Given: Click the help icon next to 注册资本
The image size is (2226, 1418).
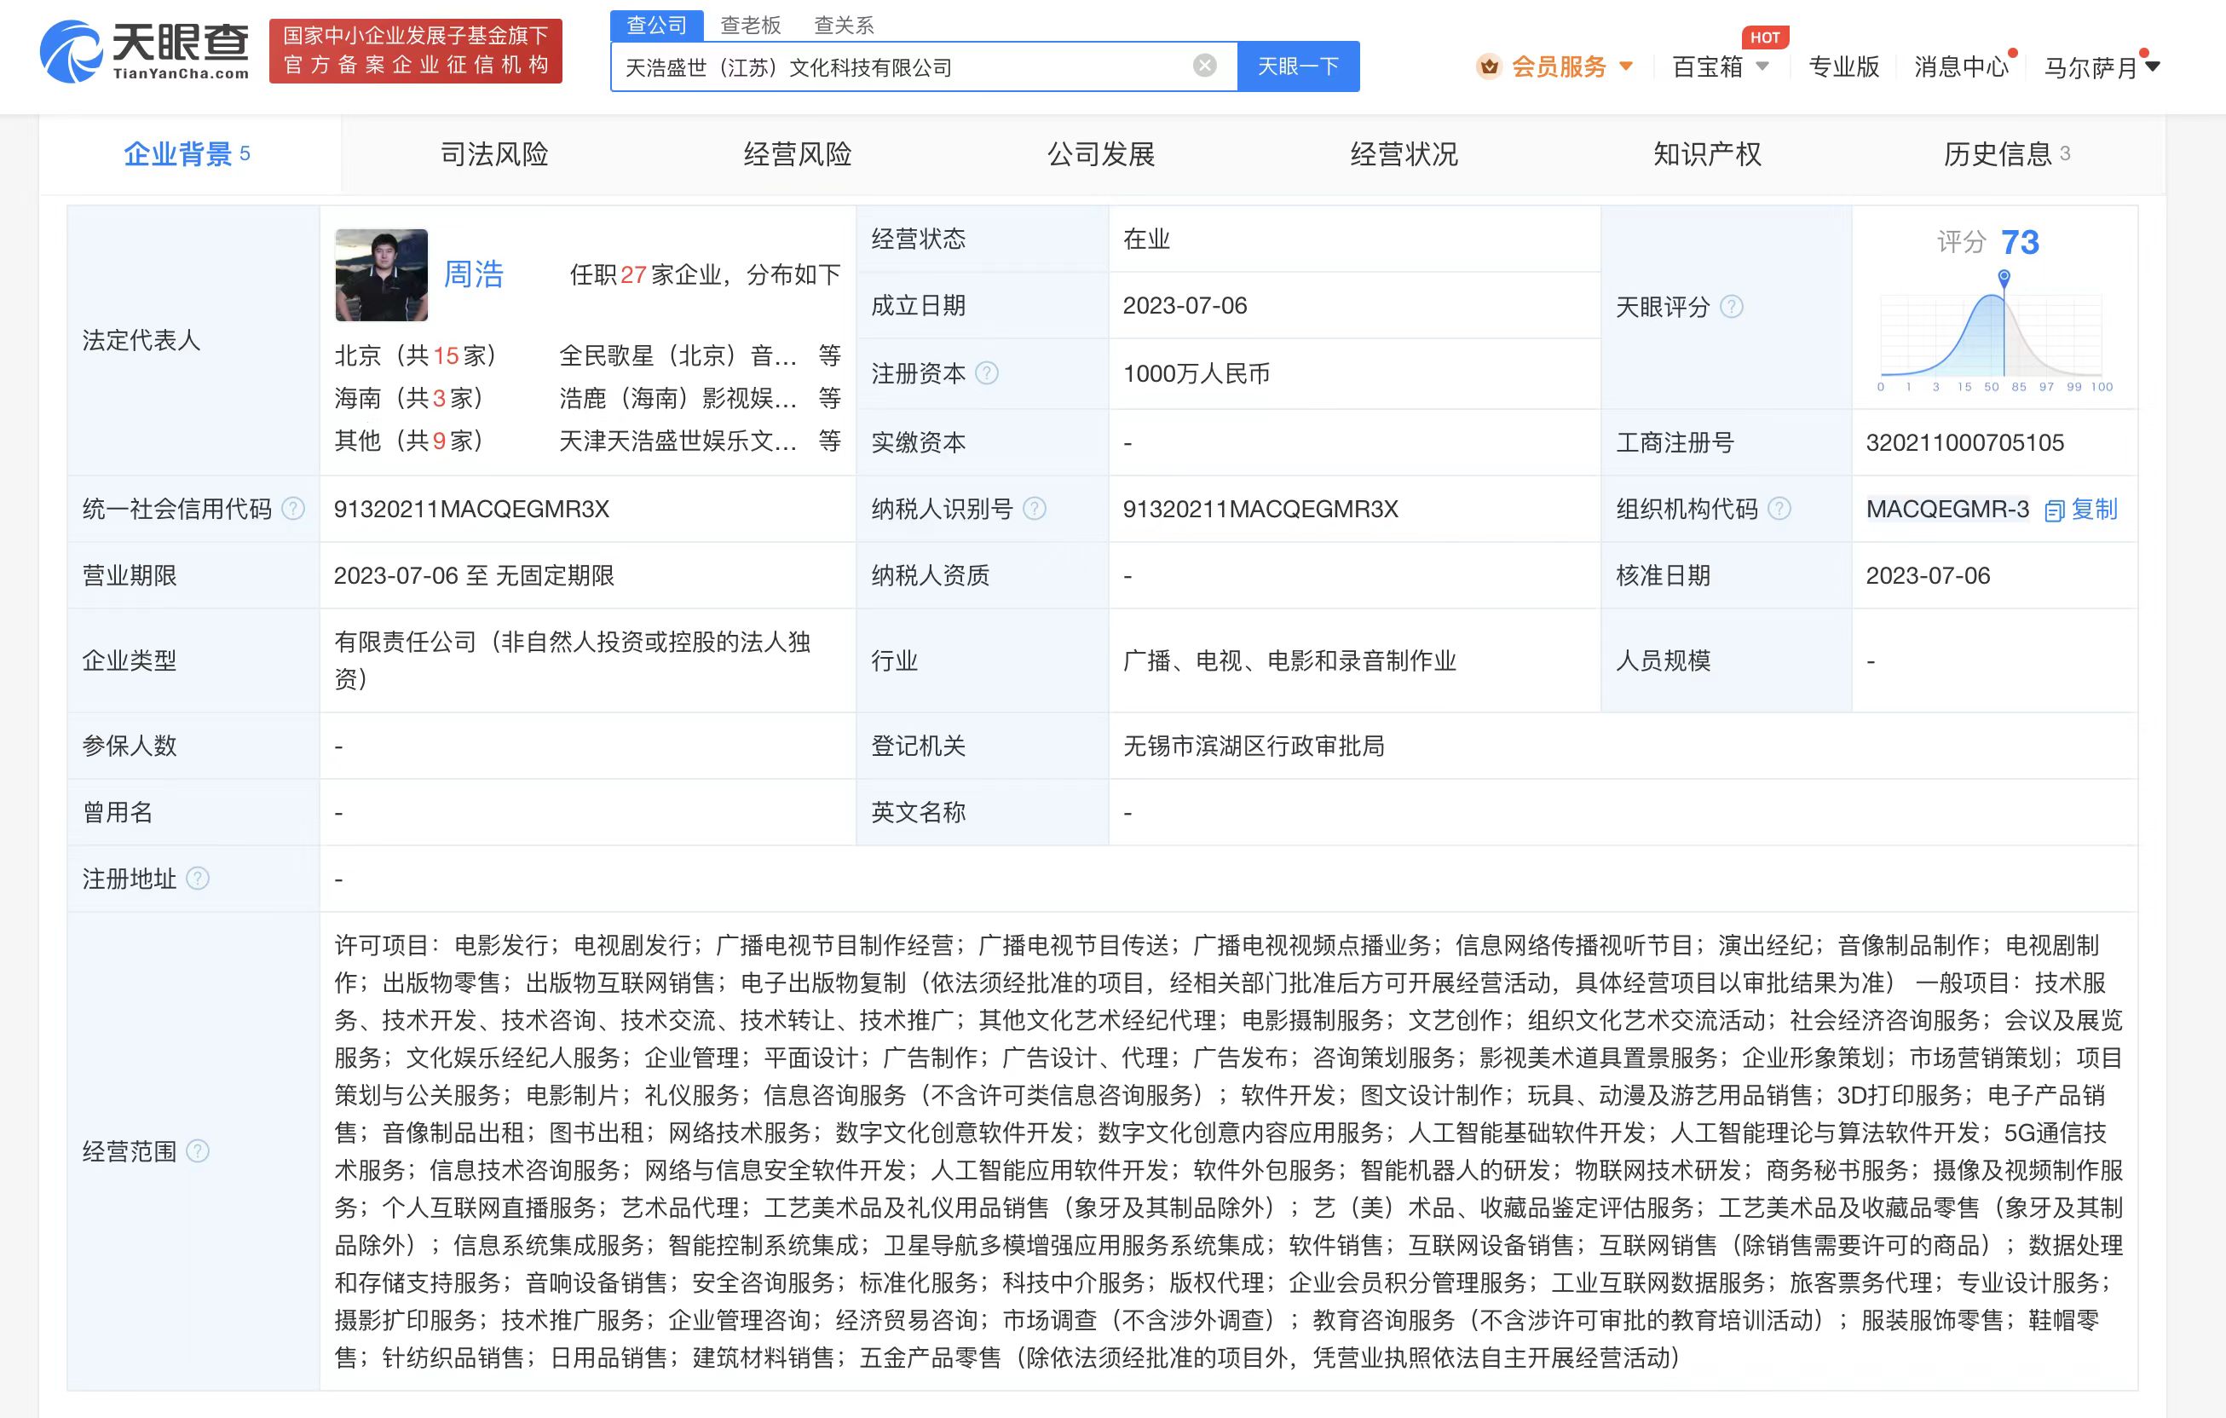Looking at the screenshot, I should [x=986, y=372].
